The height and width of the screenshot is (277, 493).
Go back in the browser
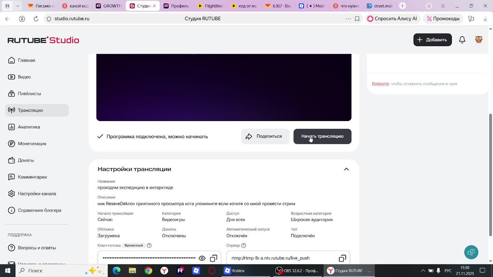8,19
